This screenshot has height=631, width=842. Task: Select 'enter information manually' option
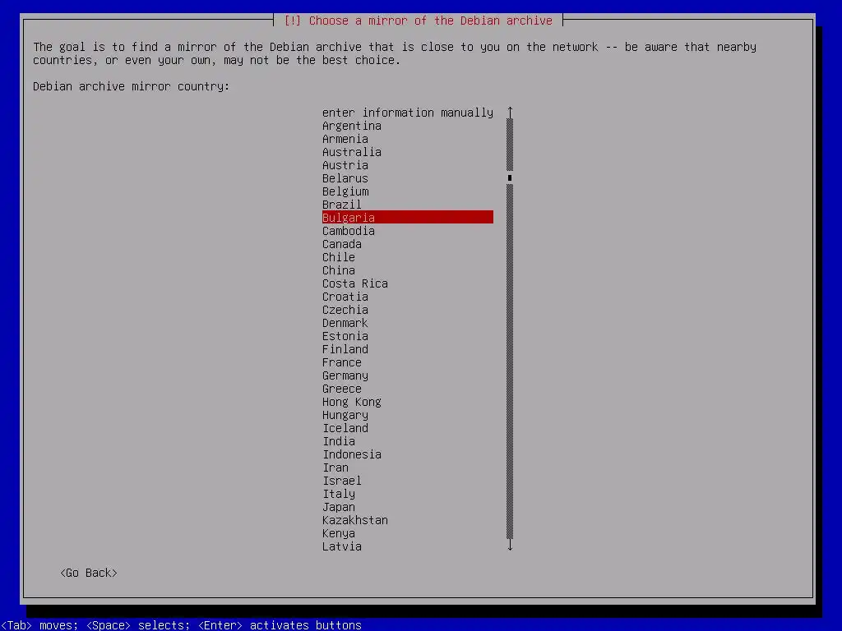point(408,113)
